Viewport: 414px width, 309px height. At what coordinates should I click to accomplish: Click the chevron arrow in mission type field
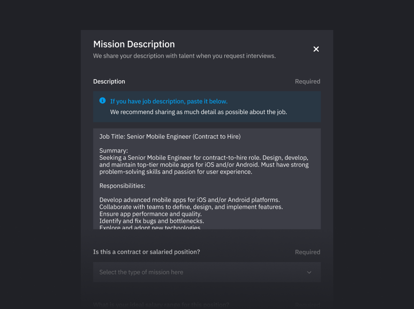click(309, 272)
